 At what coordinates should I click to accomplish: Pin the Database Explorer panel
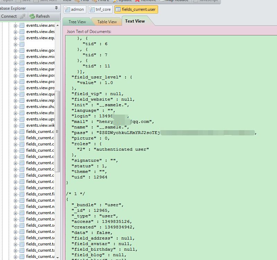(x=56, y=8)
